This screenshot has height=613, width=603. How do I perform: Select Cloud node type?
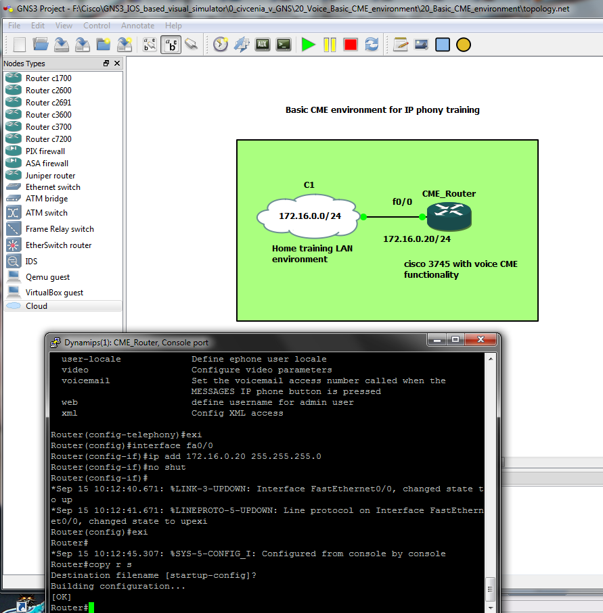[63, 305]
